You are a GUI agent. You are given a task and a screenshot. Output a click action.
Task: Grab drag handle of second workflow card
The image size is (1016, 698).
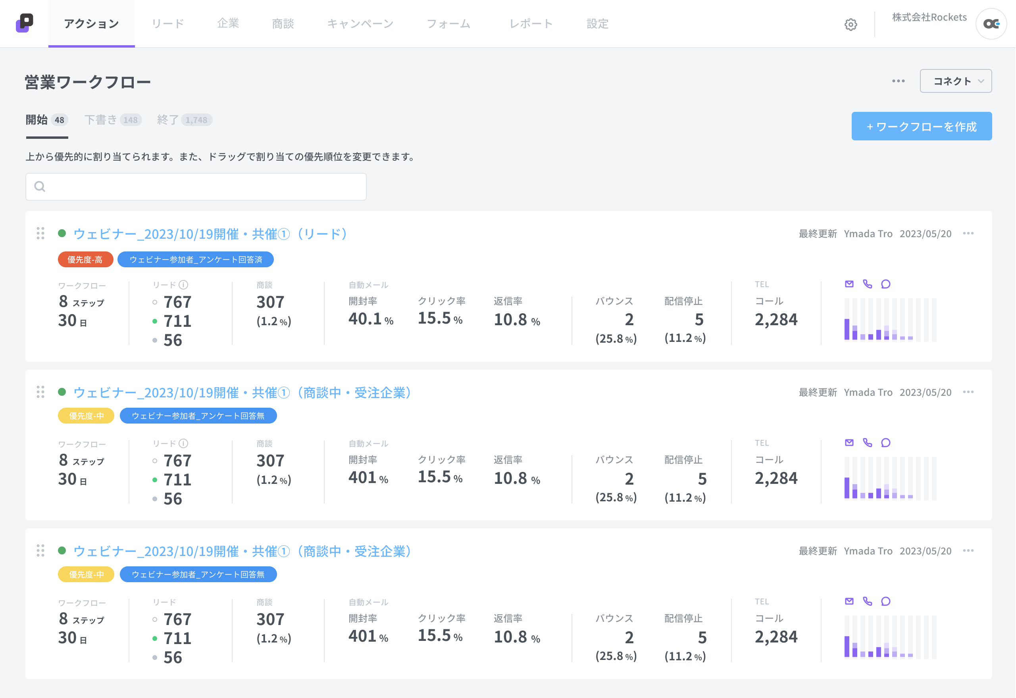coord(41,392)
